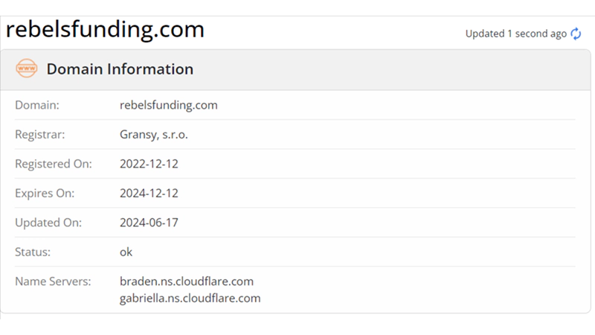
Task: Click the 'Name Servers:' label
Action: 53,281
